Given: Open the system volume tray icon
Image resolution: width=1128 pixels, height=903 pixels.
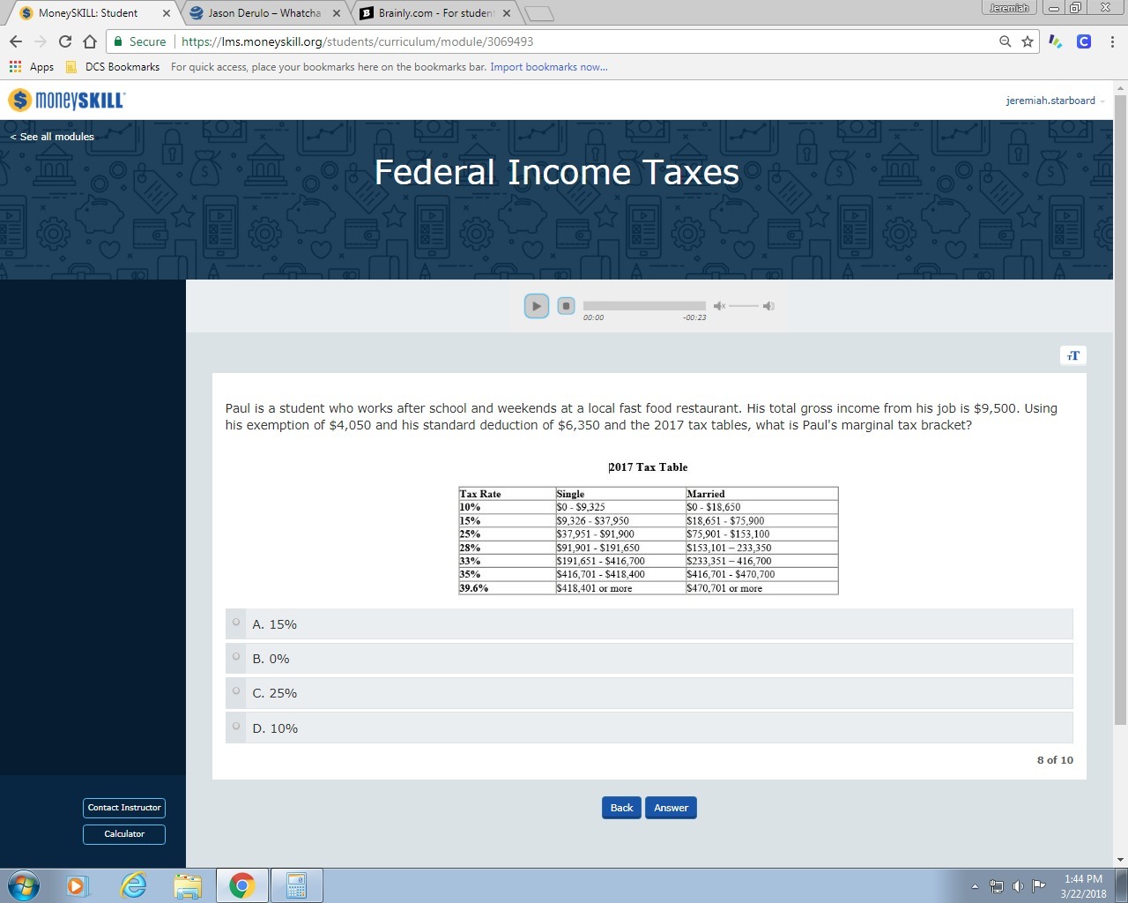Looking at the screenshot, I should coord(1018,886).
